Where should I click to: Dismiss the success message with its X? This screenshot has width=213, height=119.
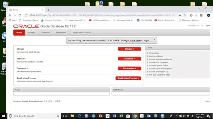pos(154,40)
